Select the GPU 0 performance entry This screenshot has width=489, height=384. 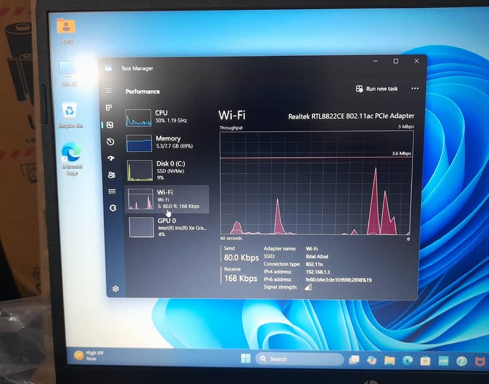(x=168, y=227)
